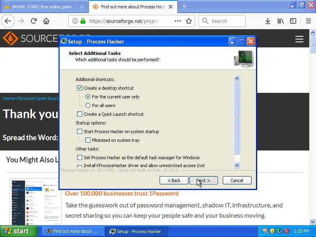Select For the current user only option
The height and width of the screenshot is (237, 316).
coord(88,97)
